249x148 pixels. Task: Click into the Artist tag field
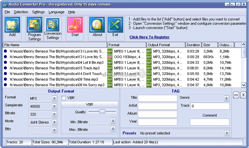[x=158, y=106]
